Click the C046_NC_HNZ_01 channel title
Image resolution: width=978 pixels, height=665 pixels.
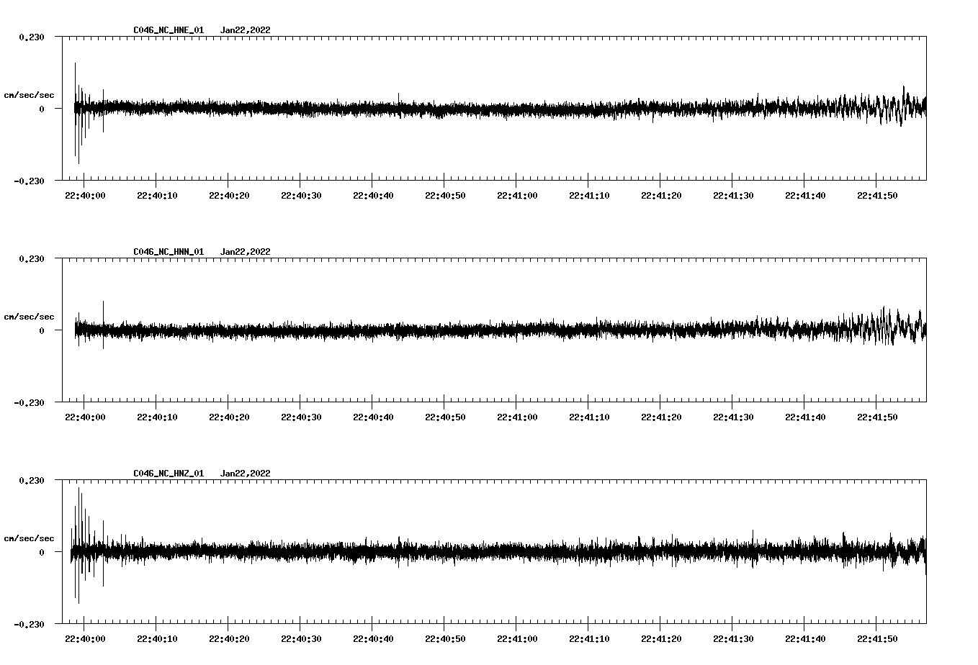[x=169, y=474]
